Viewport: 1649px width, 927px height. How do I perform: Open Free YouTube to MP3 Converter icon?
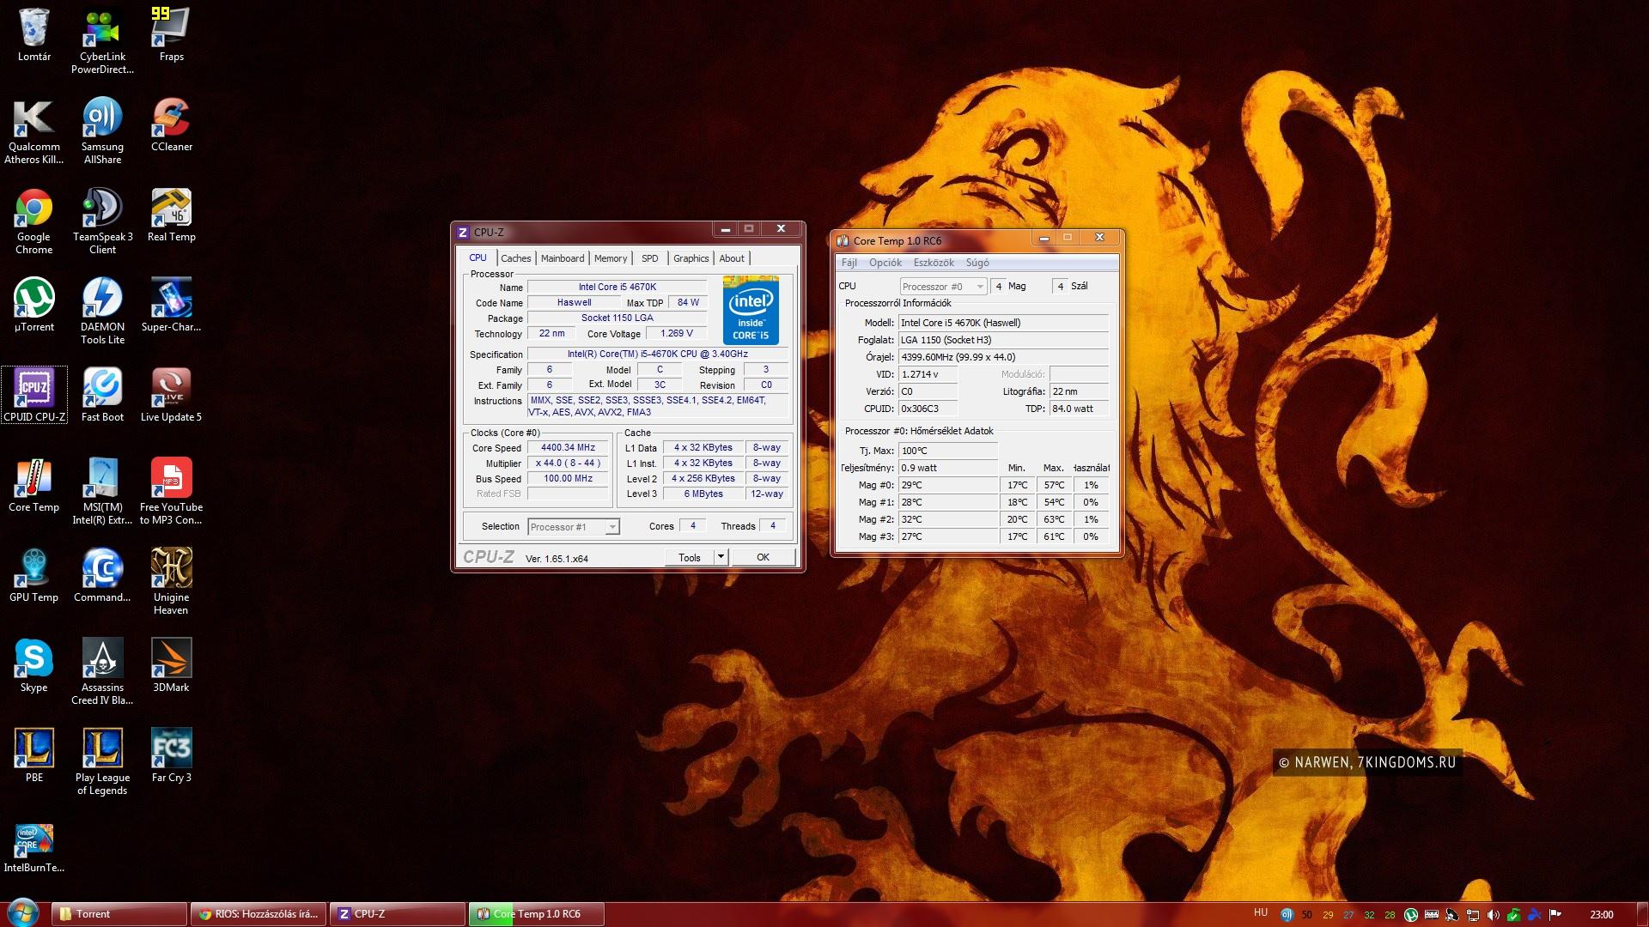(x=171, y=493)
